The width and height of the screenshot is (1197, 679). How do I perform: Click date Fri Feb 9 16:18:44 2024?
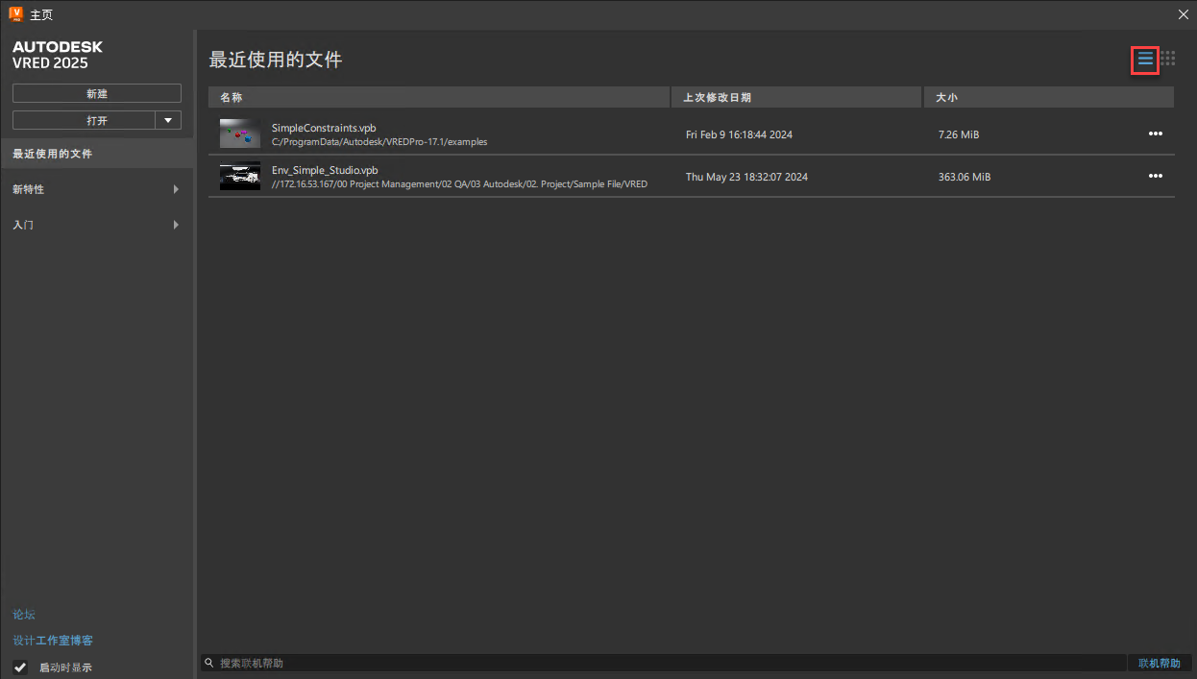[739, 134]
